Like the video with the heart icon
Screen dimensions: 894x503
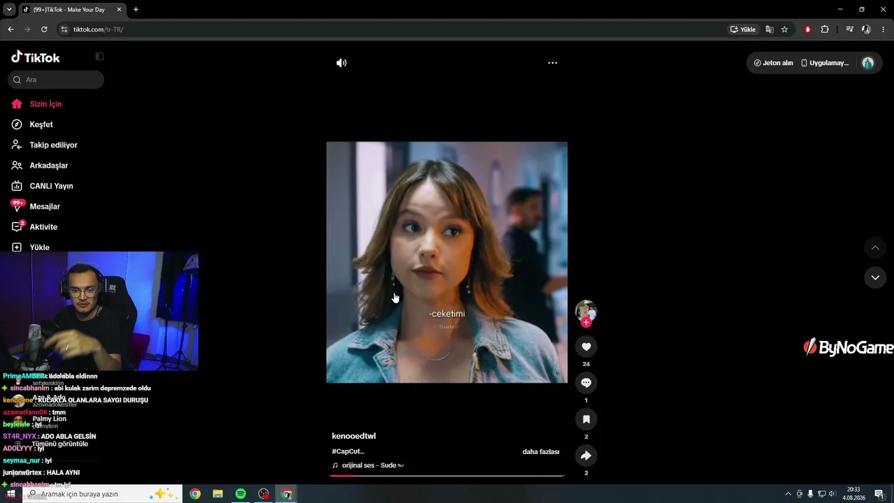pos(586,347)
